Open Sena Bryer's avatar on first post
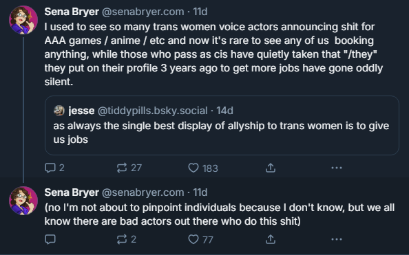 pos(23,20)
